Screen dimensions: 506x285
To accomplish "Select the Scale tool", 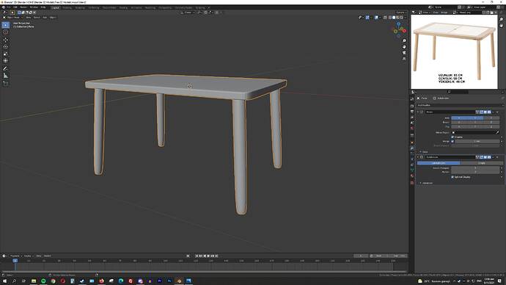I will tap(5, 54).
